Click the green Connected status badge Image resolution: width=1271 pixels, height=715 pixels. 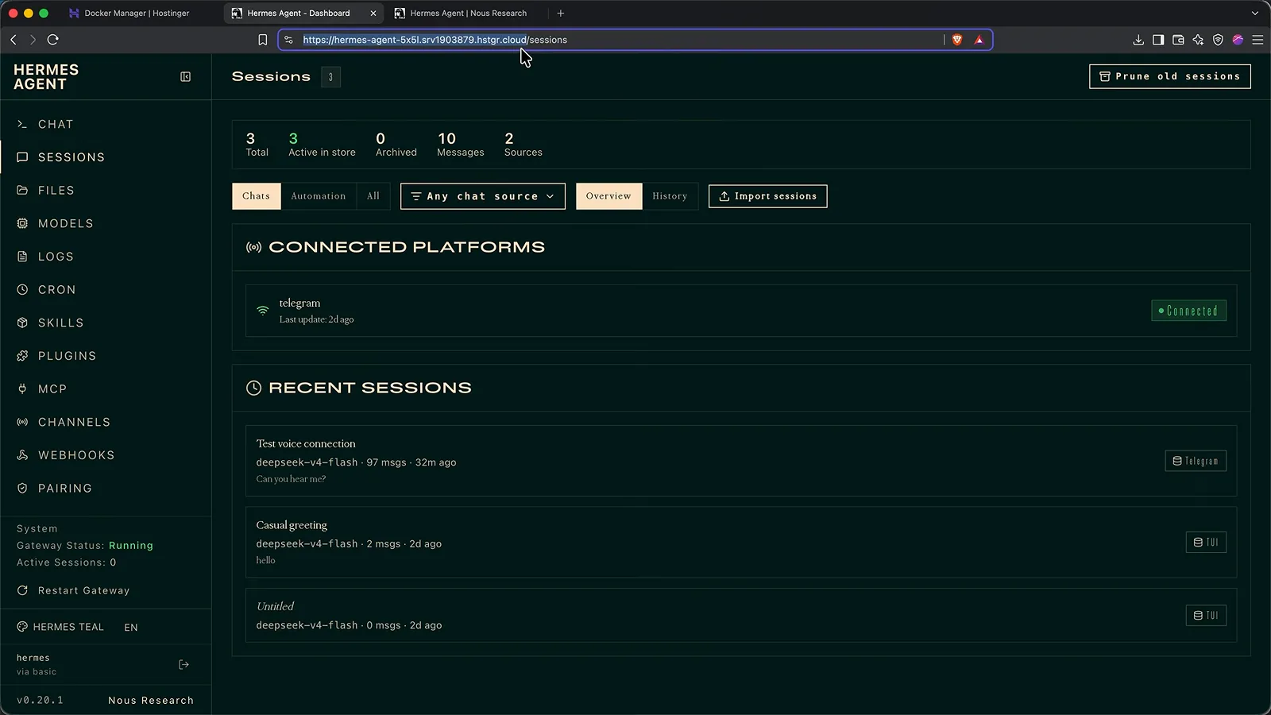click(1188, 311)
